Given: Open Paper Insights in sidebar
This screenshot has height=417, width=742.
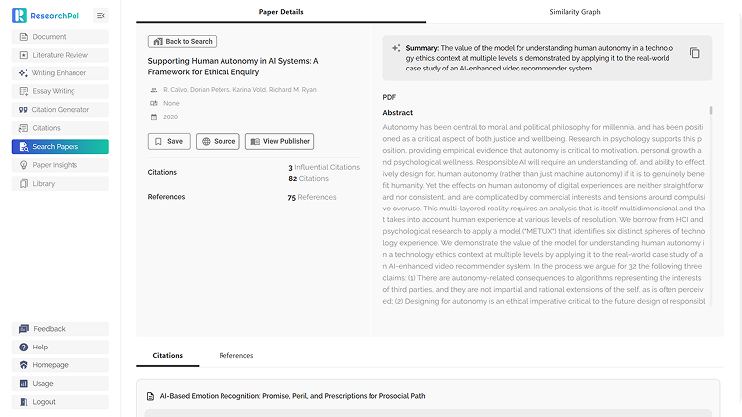Looking at the screenshot, I should pyautogui.click(x=61, y=165).
